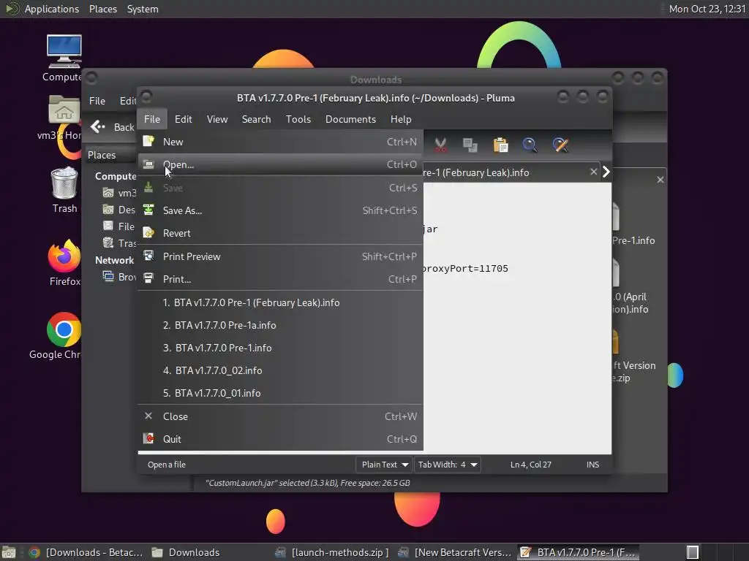
Task: Click the Trash desktop icon
Action: coord(64,190)
